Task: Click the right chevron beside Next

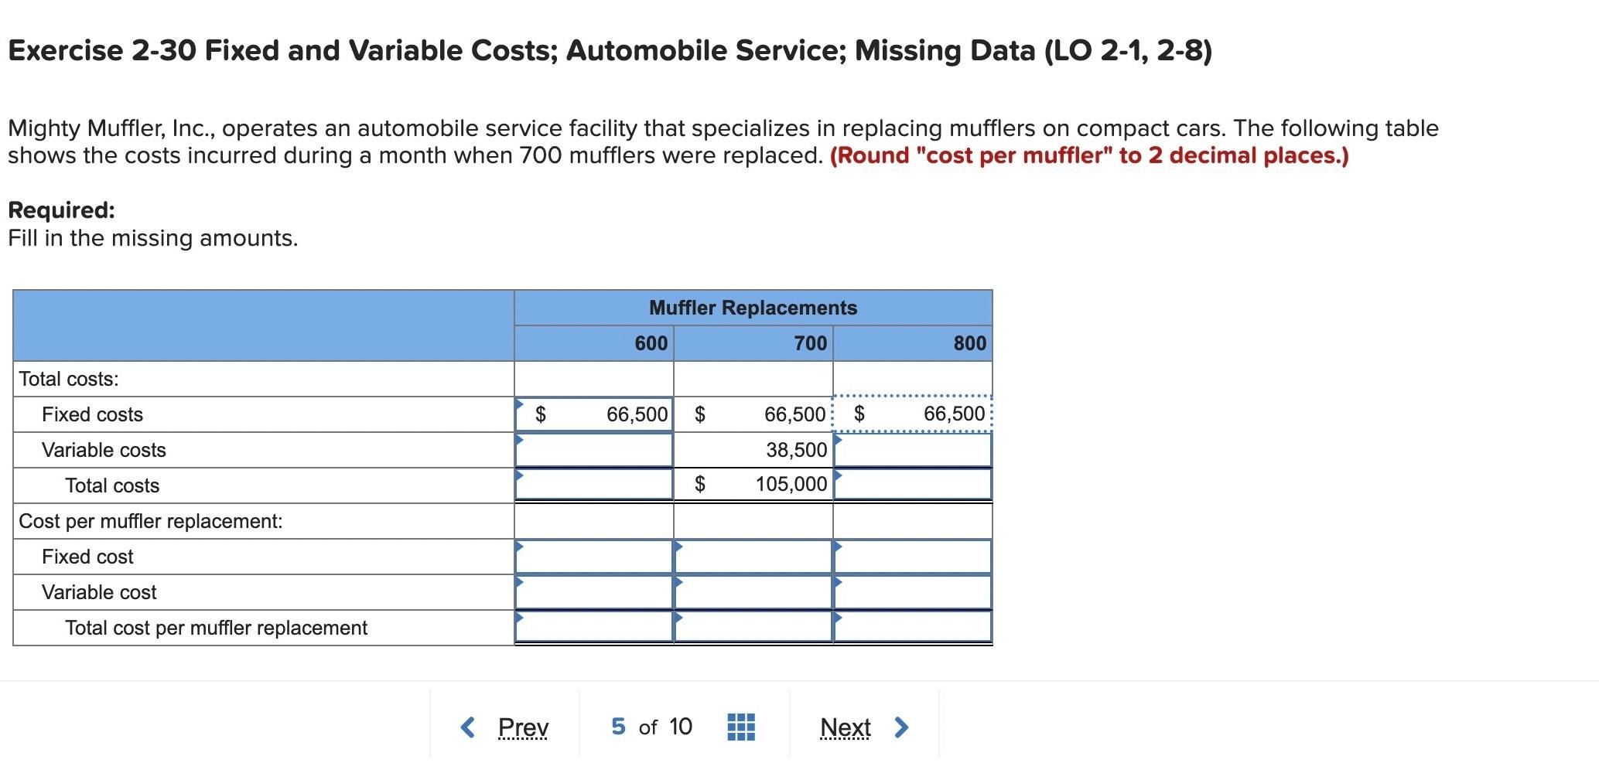Action: [x=900, y=726]
